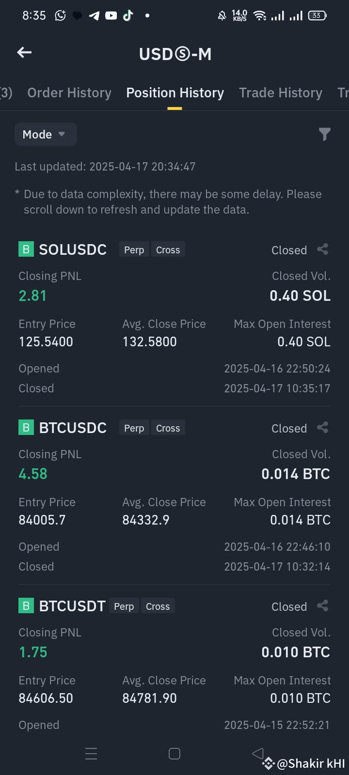Tap the green B badge beside BTCUSDC
This screenshot has height=775, width=349.
[26, 428]
